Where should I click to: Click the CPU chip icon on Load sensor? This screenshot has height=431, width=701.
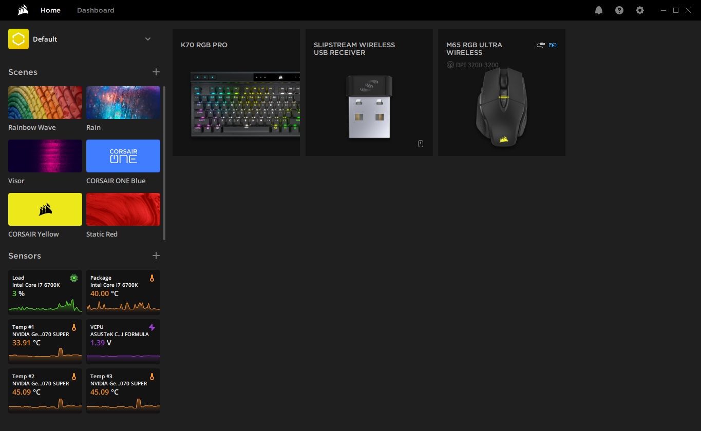point(74,278)
